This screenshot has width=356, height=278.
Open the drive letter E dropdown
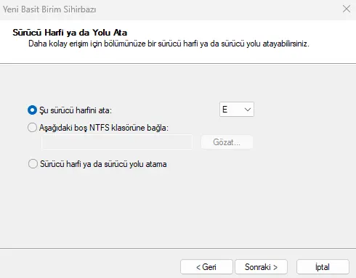tap(237, 110)
